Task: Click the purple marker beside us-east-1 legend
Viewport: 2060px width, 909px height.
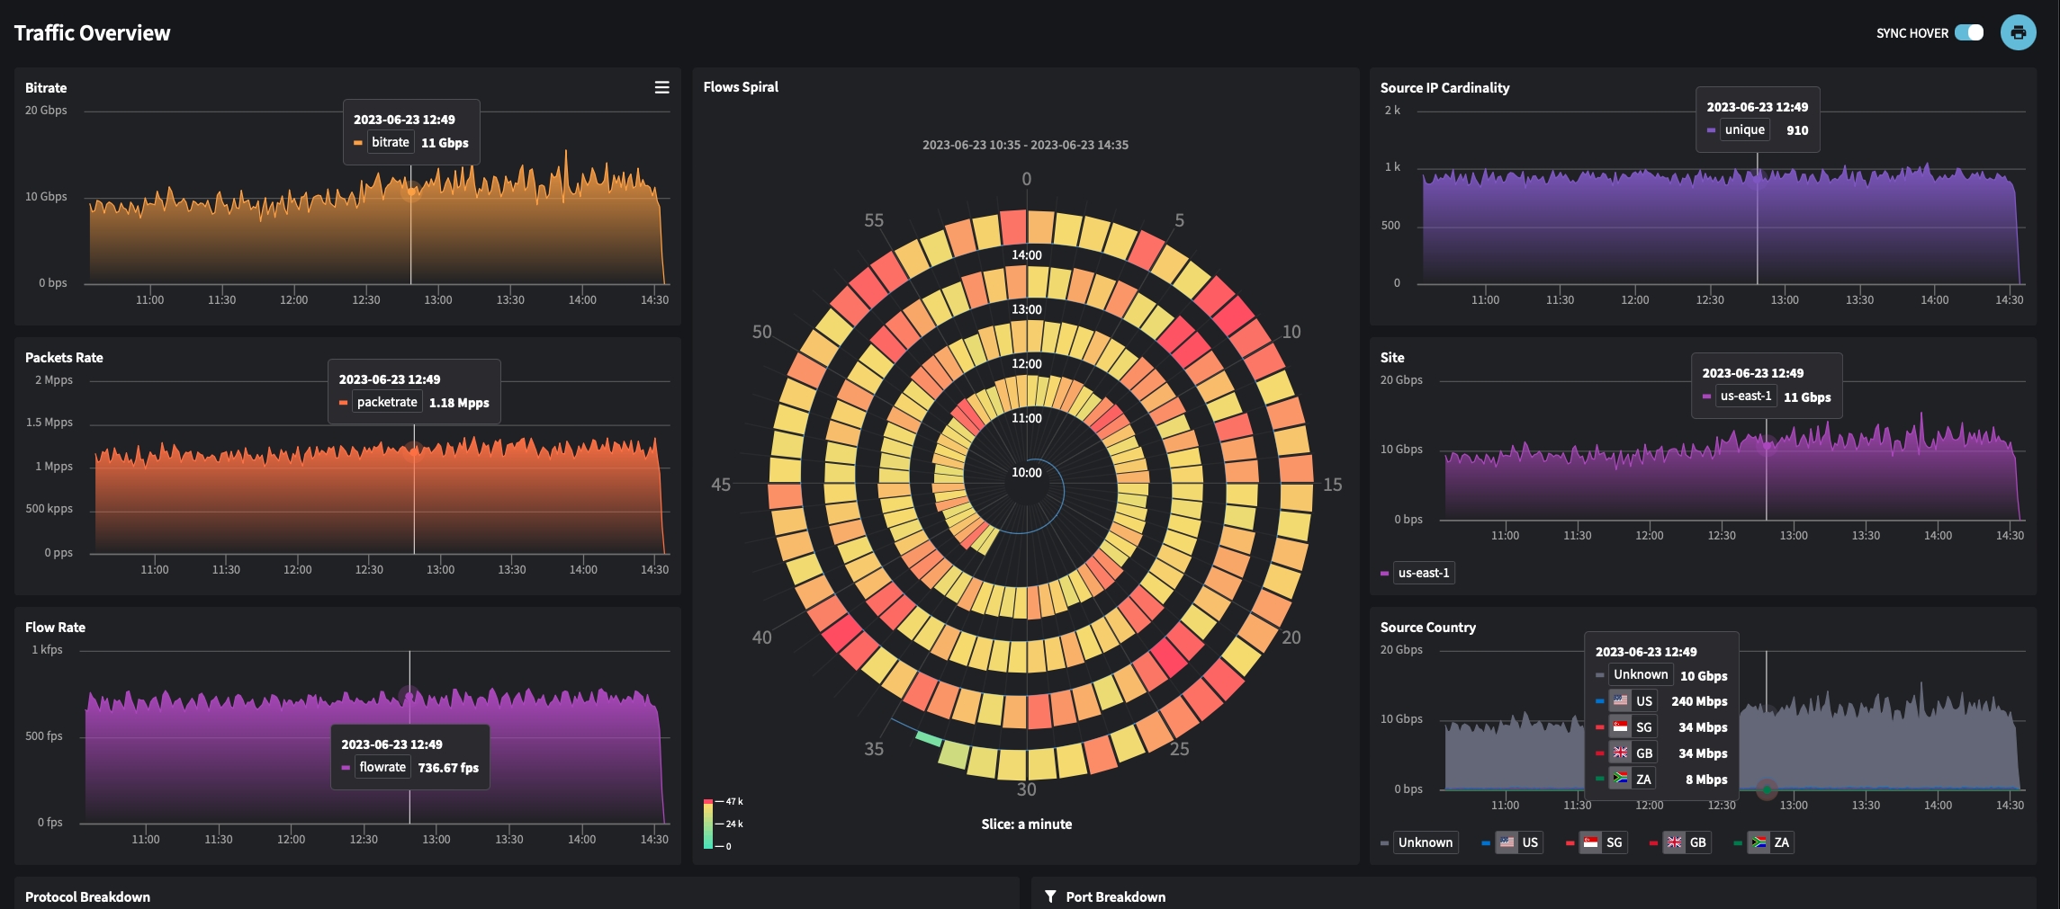Action: click(x=1384, y=574)
